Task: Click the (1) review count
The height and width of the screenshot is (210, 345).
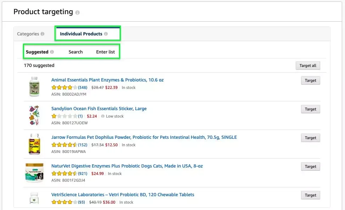Action: tap(80, 116)
